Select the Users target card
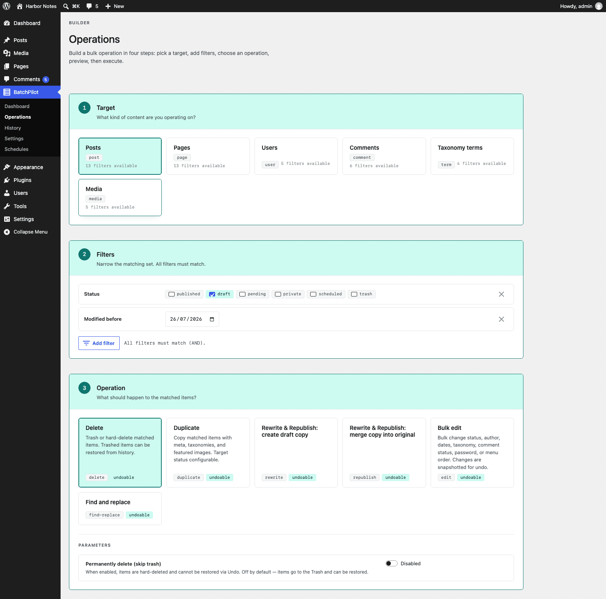The height and width of the screenshot is (599, 606). click(296, 156)
